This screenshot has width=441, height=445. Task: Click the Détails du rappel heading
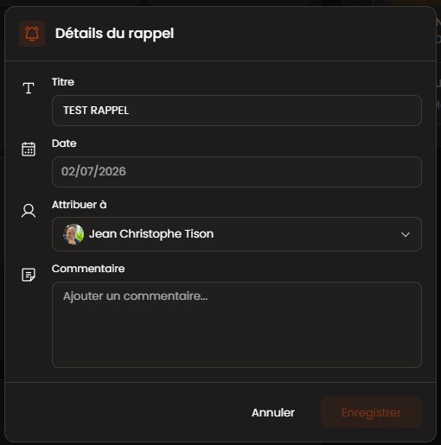(x=115, y=34)
